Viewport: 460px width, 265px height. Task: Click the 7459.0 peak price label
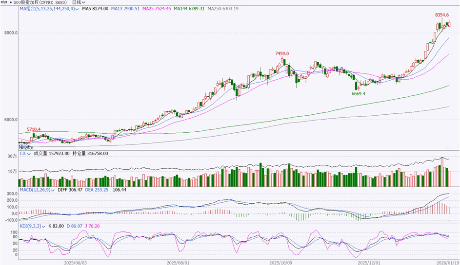[x=282, y=53]
